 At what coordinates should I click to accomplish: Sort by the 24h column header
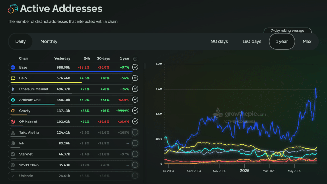point(87,58)
